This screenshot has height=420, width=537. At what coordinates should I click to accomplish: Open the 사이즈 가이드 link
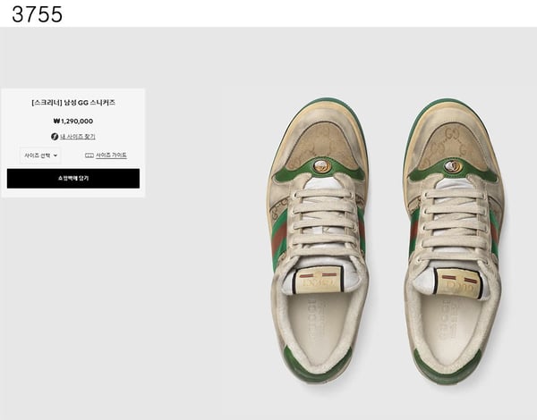(111, 155)
